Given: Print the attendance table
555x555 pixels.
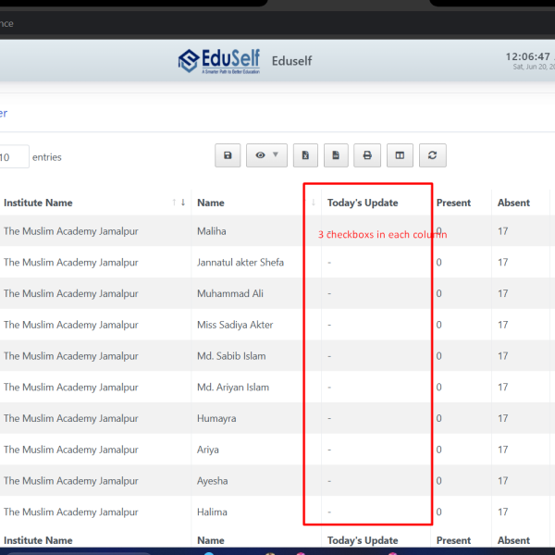Looking at the screenshot, I should (x=367, y=155).
